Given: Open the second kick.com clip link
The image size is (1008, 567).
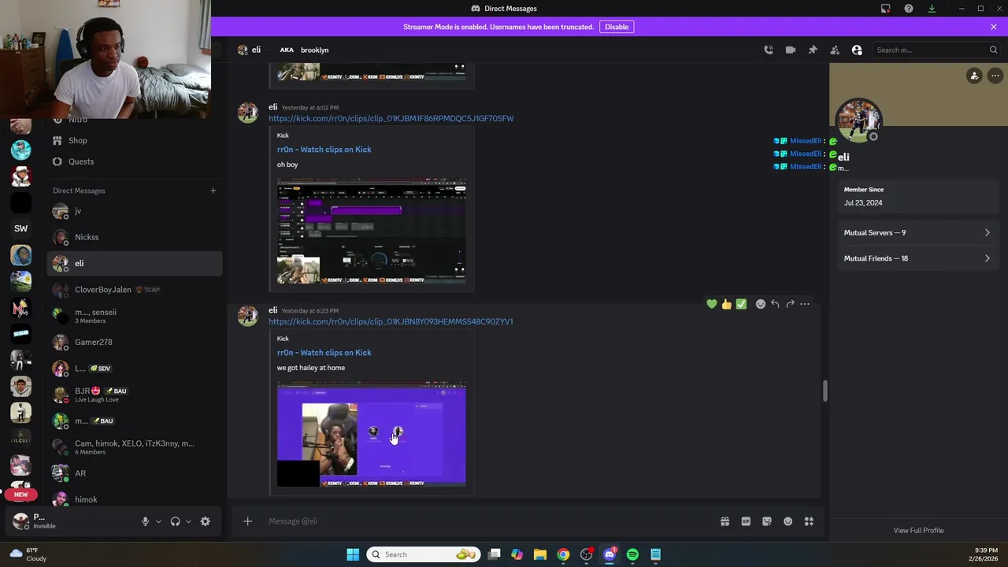Looking at the screenshot, I should (391, 321).
